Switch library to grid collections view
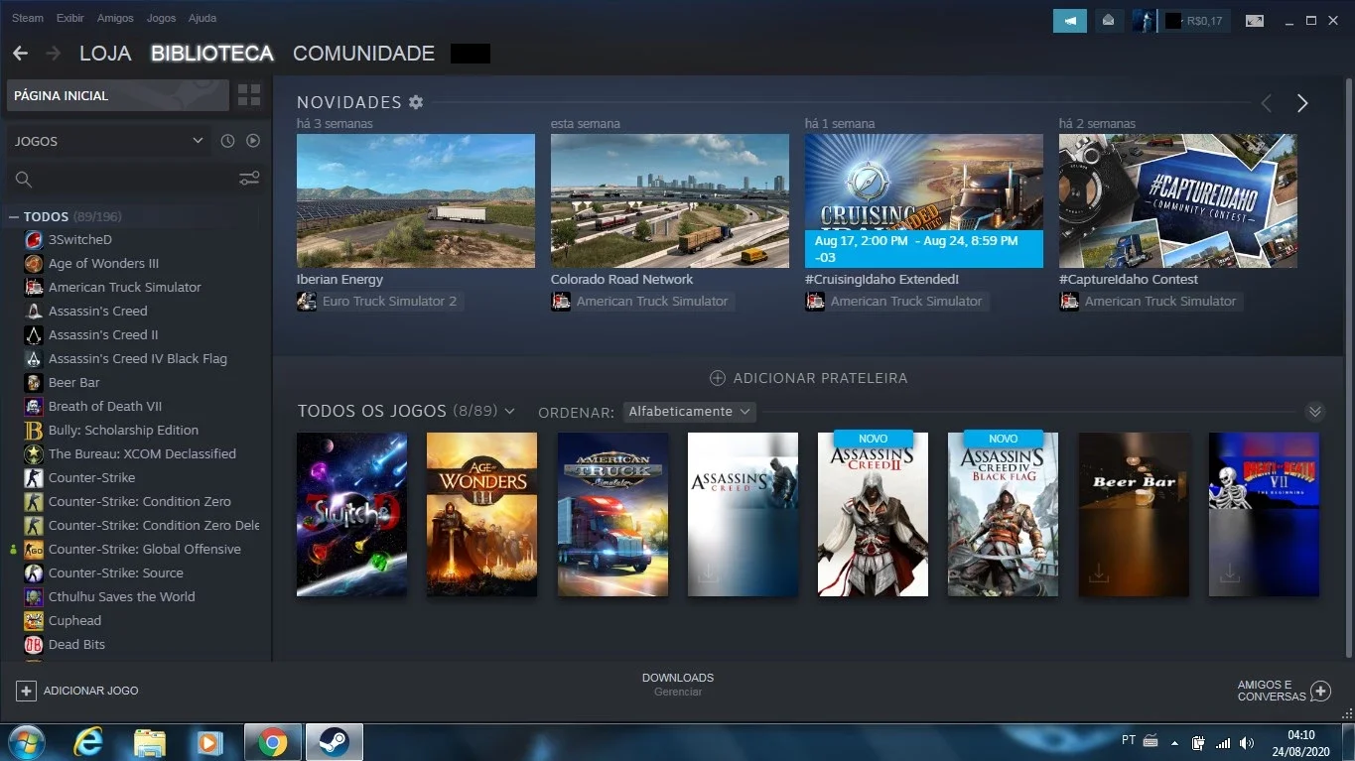1355x761 pixels. click(x=249, y=95)
